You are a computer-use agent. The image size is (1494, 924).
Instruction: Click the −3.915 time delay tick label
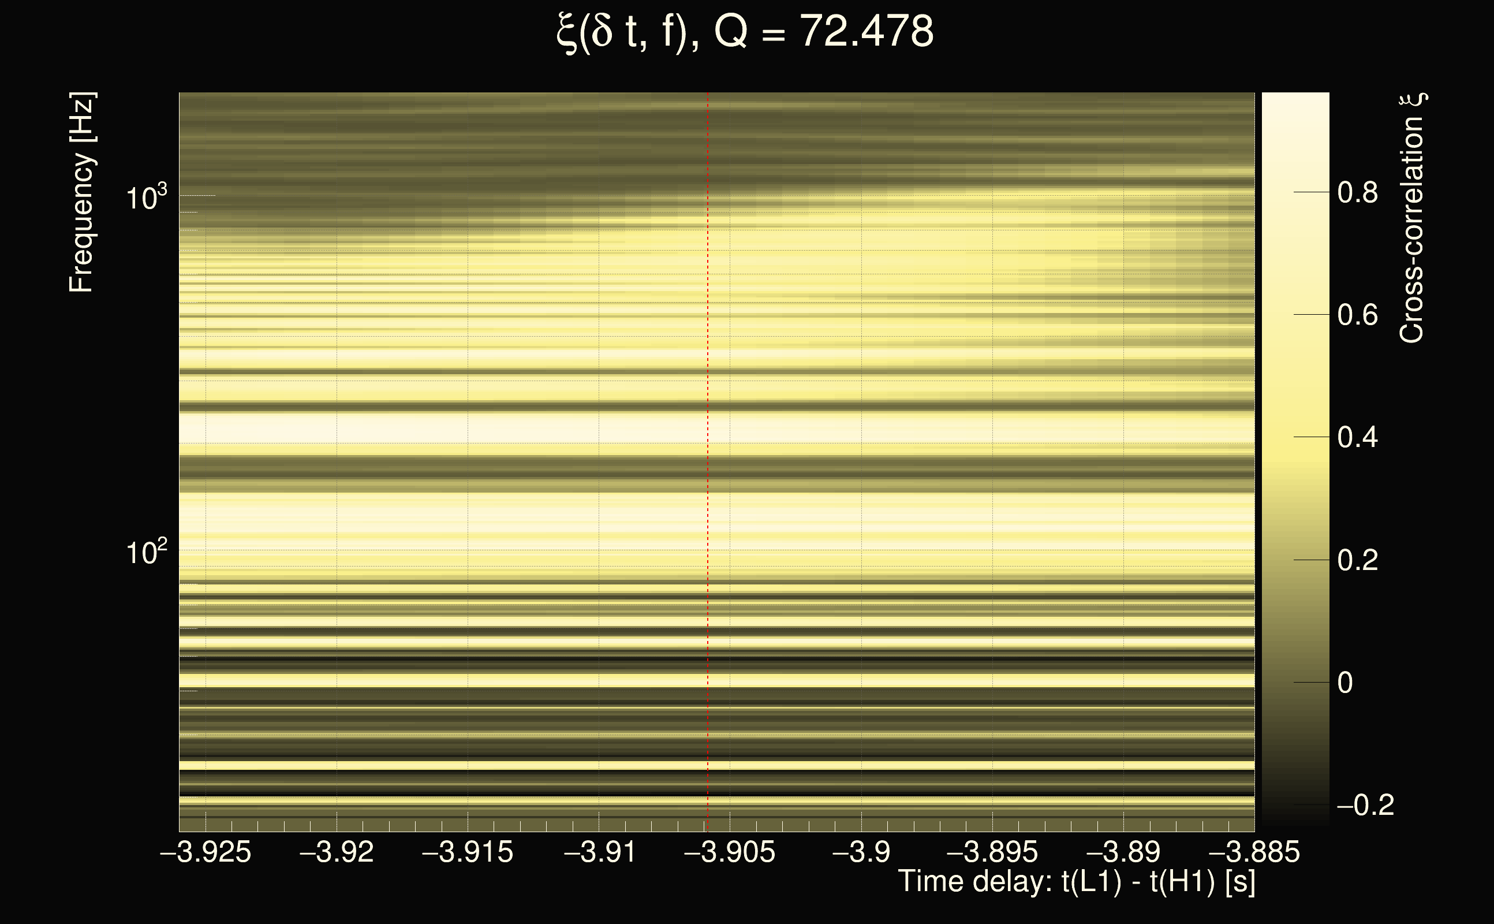click(468, 852)
